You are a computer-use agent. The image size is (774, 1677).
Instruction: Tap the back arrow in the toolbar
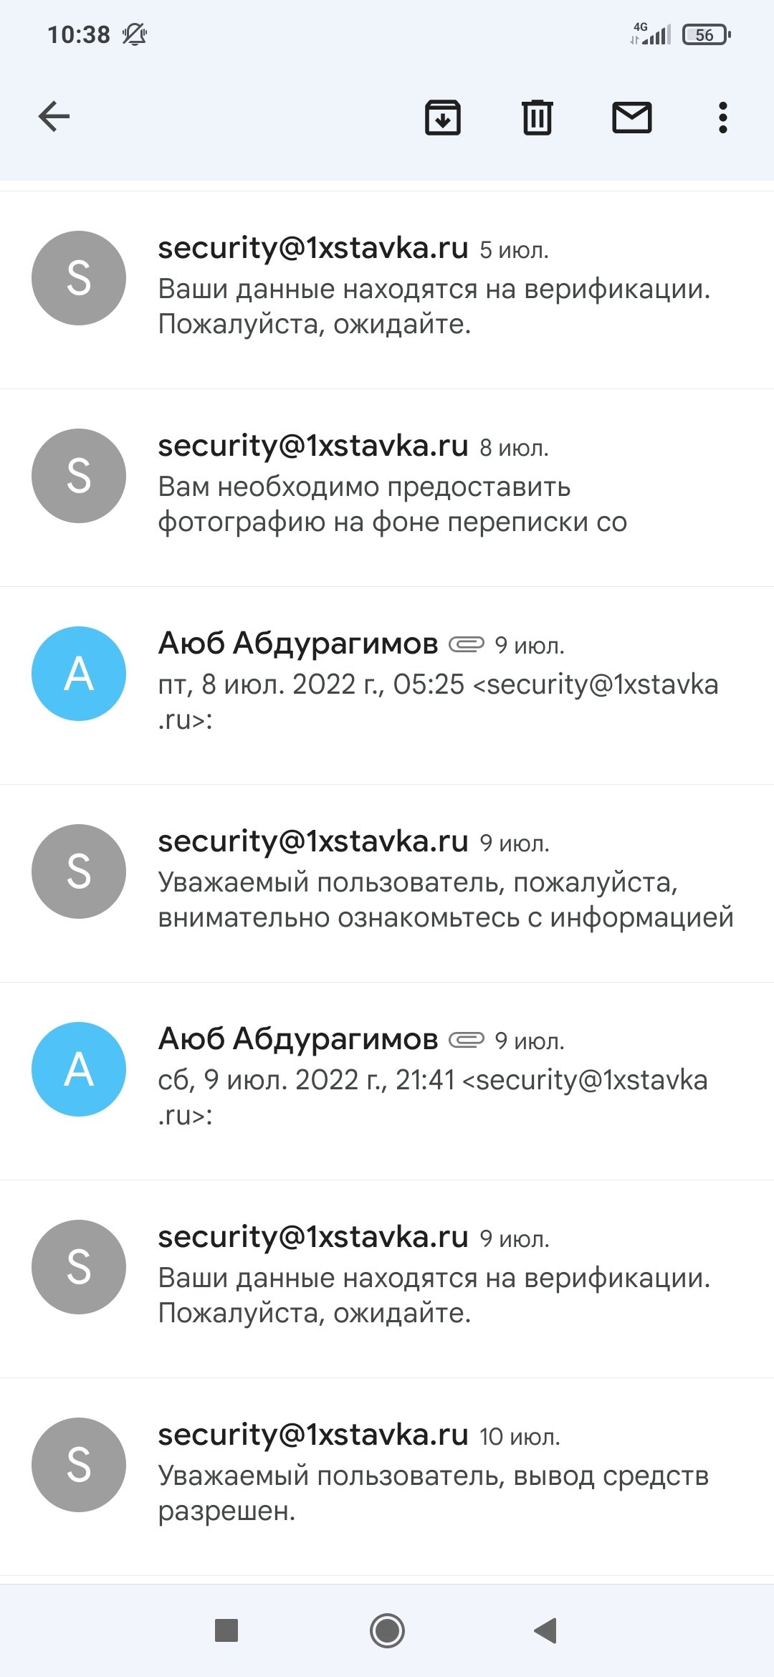[54, 117]
